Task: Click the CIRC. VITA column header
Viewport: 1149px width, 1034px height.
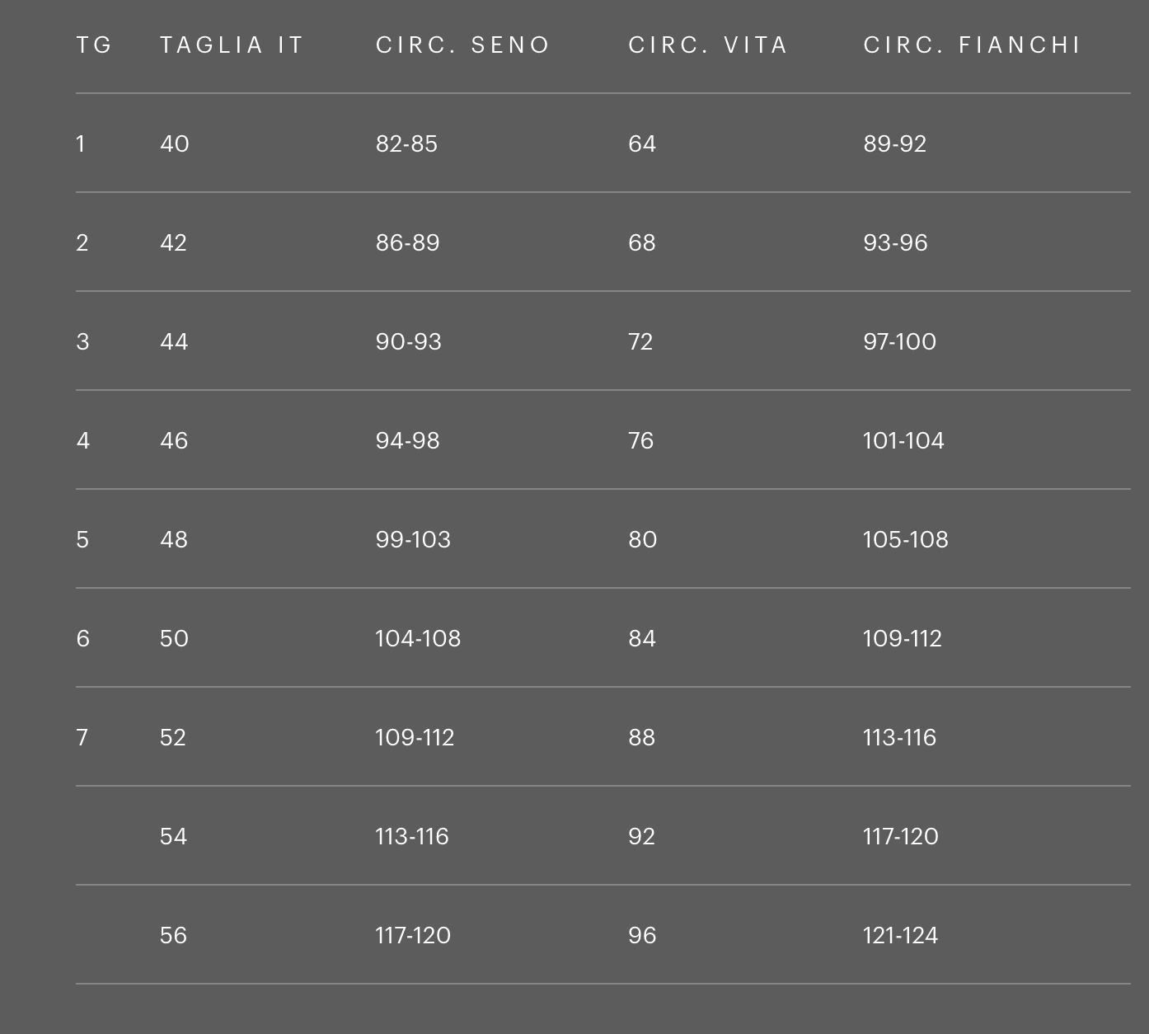Action: pos(708,45)
